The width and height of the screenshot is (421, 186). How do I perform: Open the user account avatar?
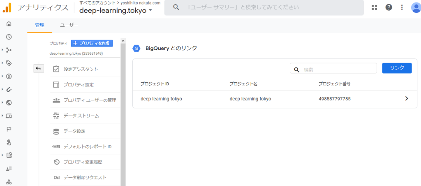click(416, 7)
